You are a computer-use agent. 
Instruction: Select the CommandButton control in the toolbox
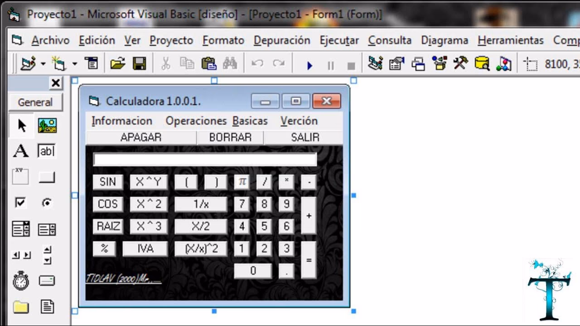point(48,177)
